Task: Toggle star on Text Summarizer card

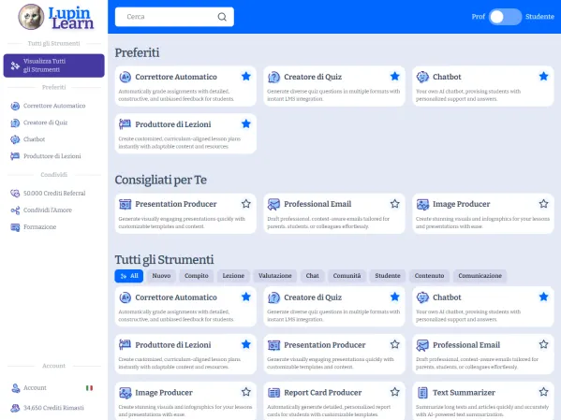Action: point(543,392)
